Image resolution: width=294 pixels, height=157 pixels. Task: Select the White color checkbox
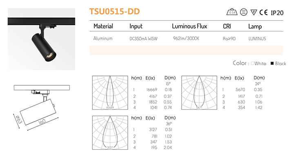click(252, 63)
